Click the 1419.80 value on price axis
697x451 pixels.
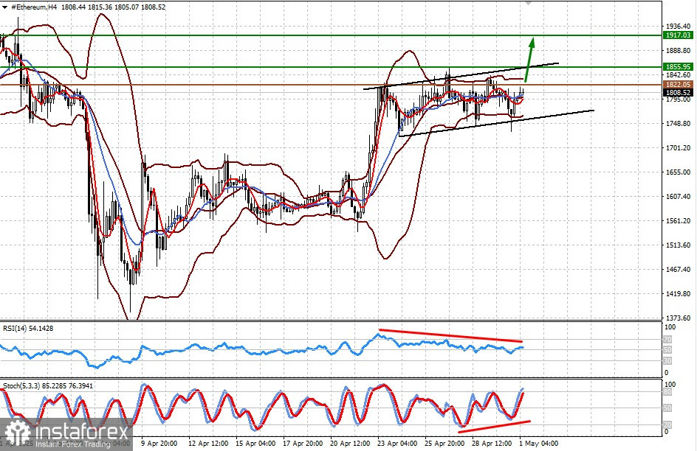(x=679, y=293)
